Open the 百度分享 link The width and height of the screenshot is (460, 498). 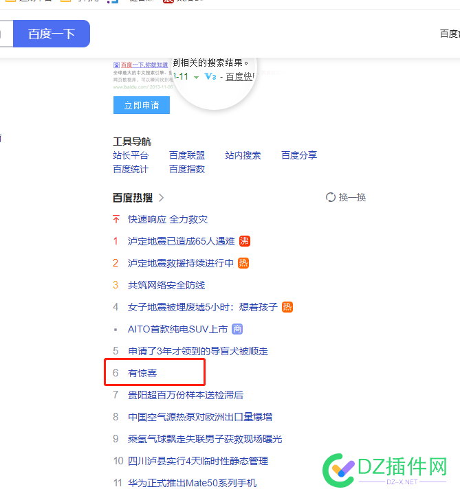coord(299,155)
